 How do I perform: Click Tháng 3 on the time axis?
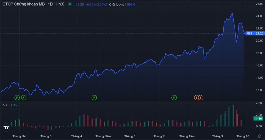click(46, 136)
